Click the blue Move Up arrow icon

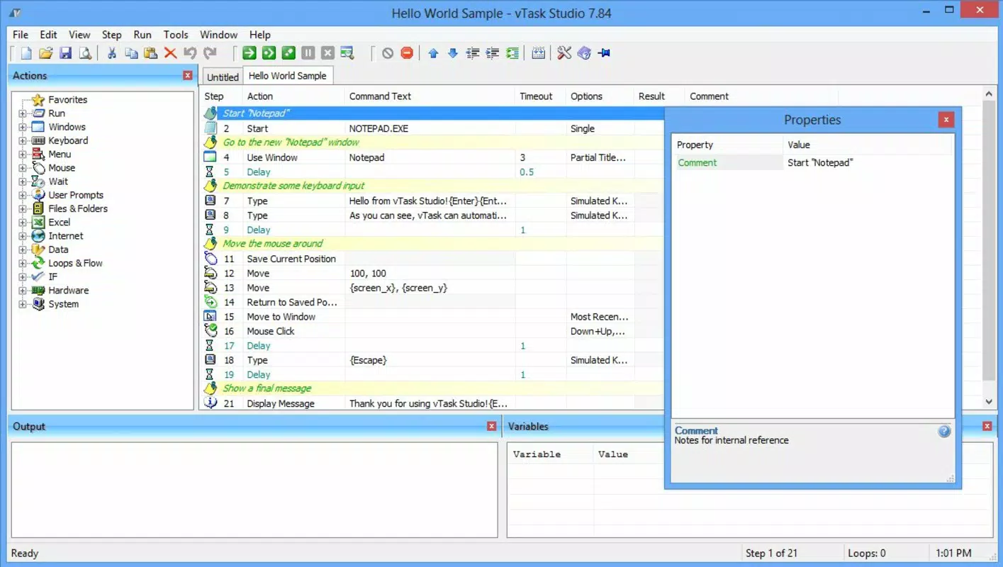[433, 53]
